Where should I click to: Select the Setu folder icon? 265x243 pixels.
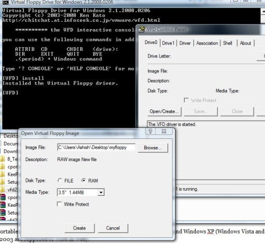tap(3, 182)
